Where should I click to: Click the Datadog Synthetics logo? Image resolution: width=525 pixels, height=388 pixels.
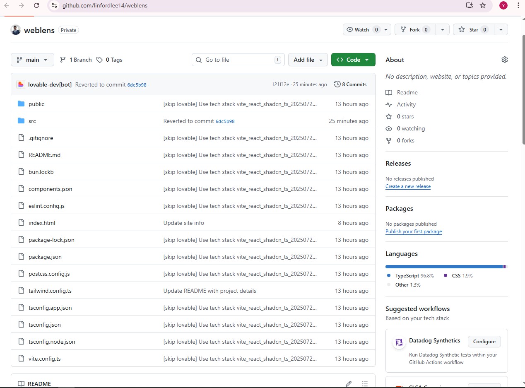click(x=399, y=342)
